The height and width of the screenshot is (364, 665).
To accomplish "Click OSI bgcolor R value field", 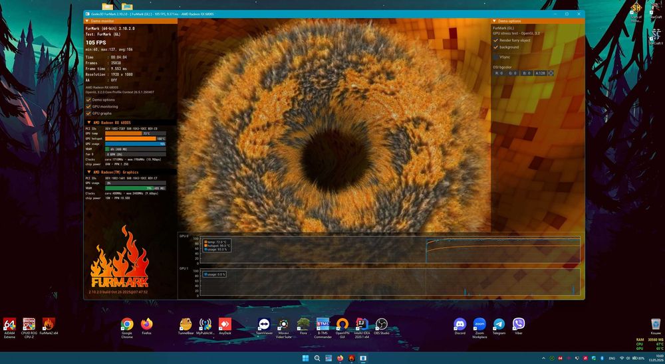I will pos(499,73).
